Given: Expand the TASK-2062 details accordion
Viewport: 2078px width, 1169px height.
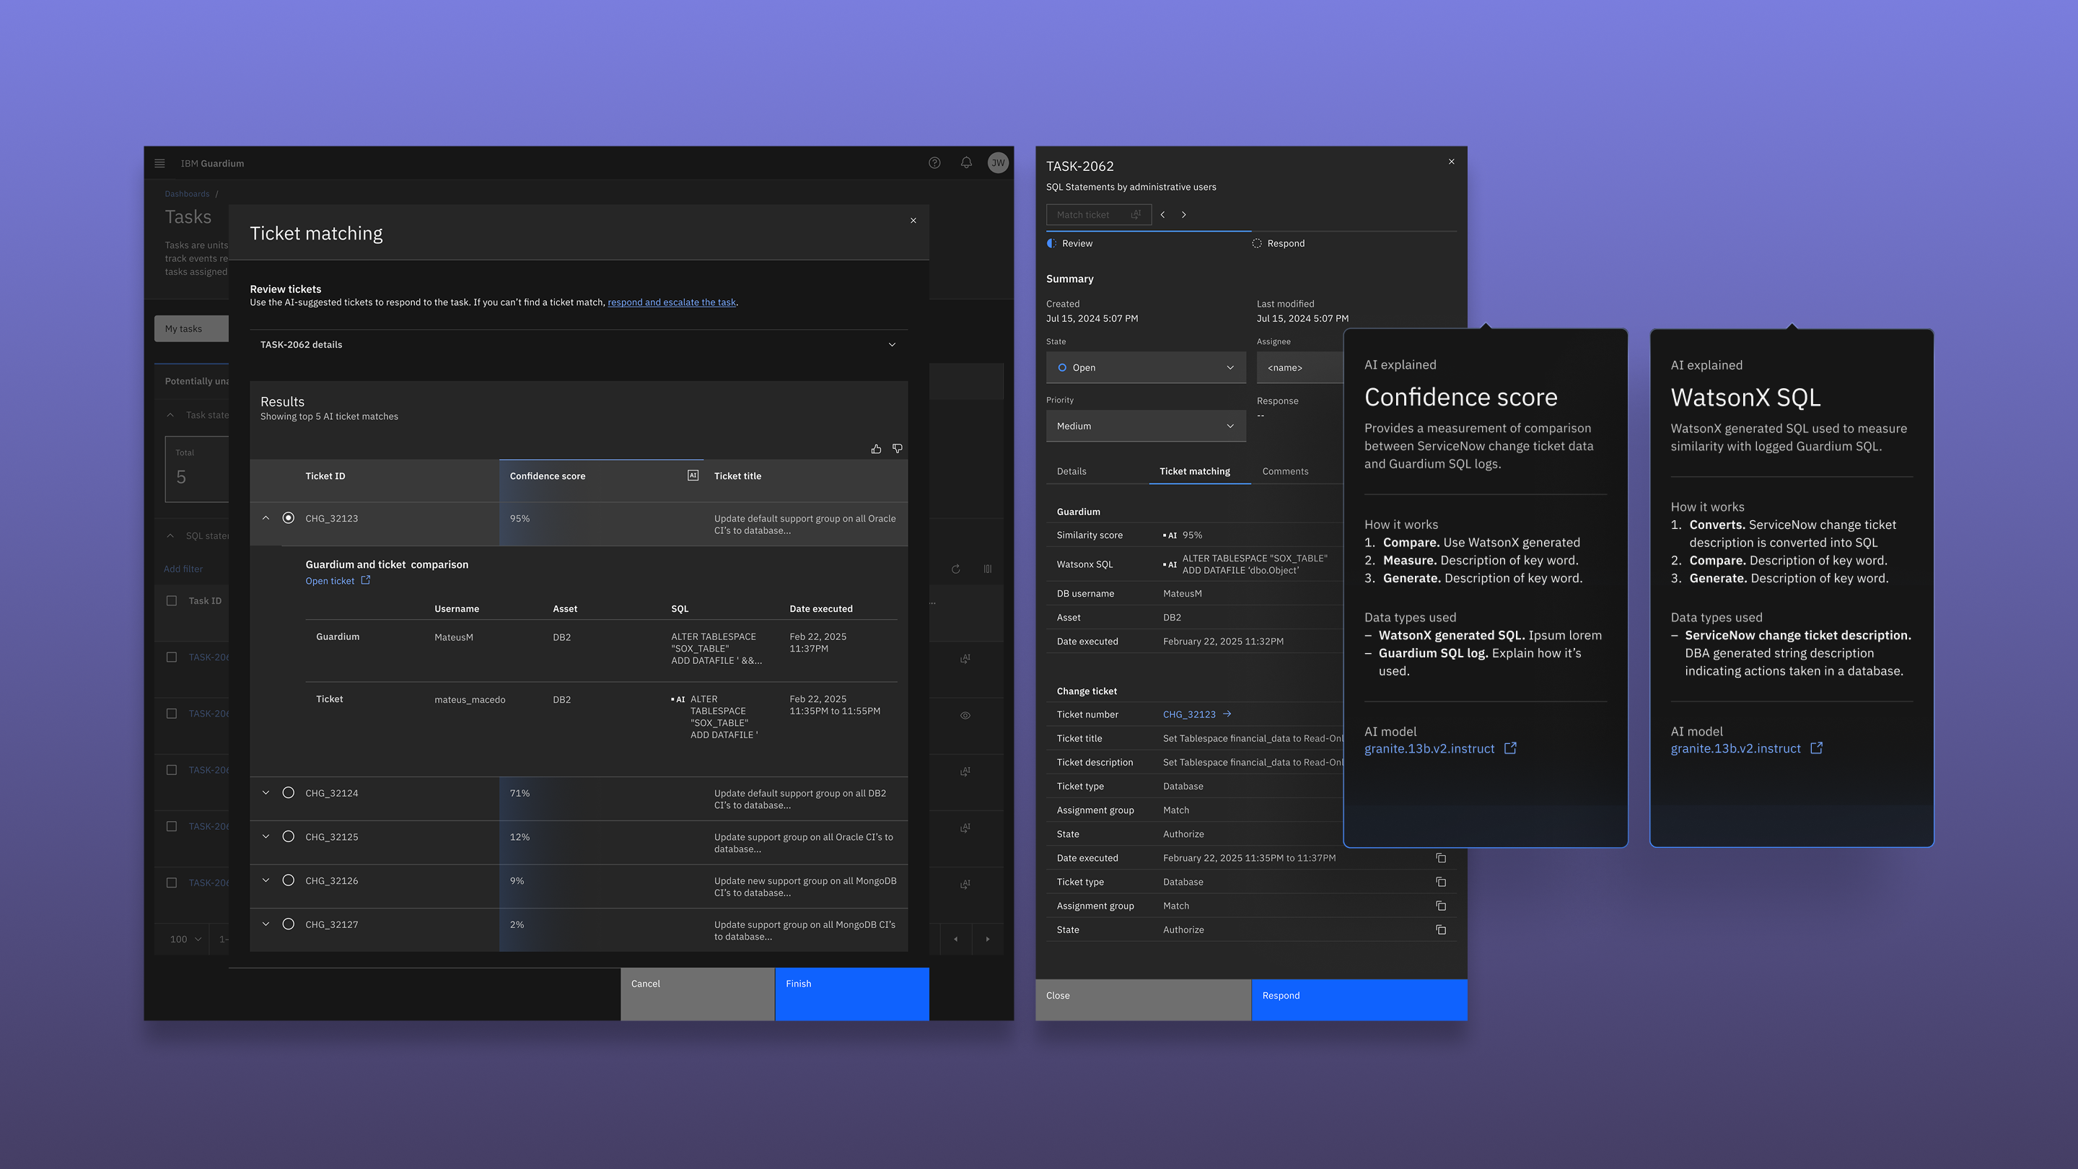Looking at the screenshot, I should (579, 344).
